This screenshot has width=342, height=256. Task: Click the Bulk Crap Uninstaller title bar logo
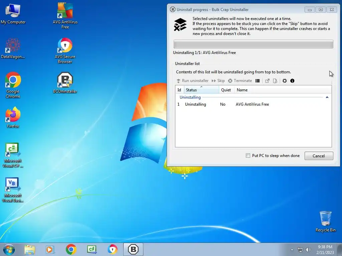173,9
